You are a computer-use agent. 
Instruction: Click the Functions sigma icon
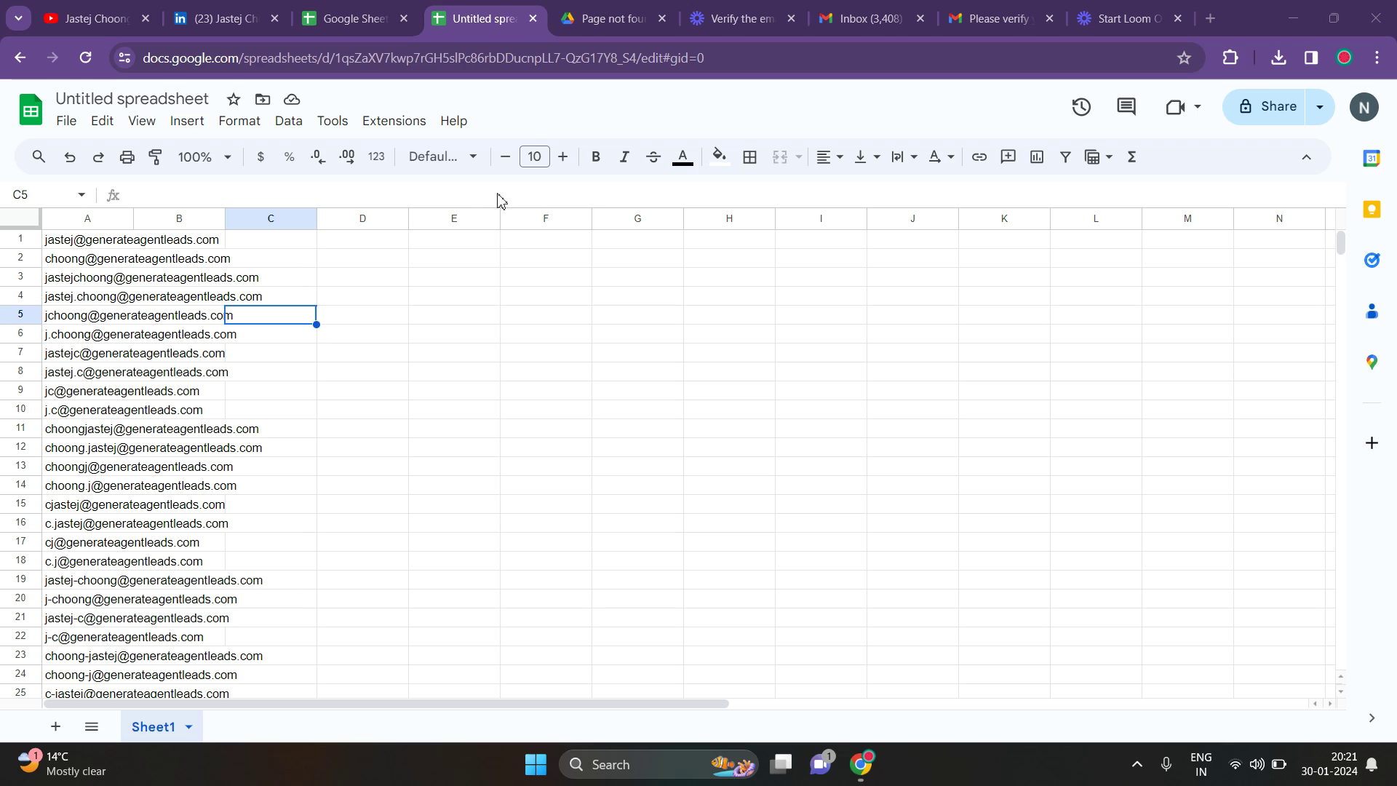1131,157
